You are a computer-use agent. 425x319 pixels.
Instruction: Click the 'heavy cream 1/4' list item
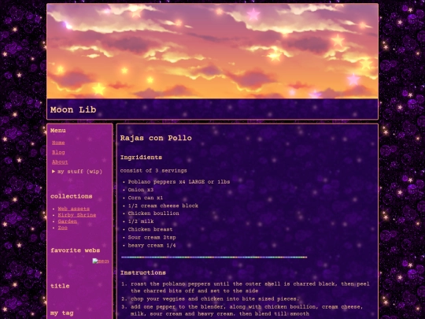click(152, 246)
